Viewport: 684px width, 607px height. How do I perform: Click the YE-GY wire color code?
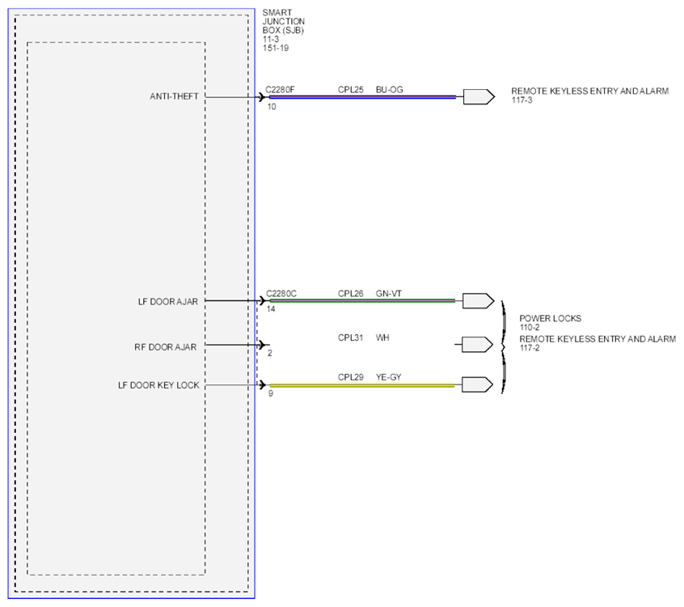pyautogui.click(x=389, y=377)
